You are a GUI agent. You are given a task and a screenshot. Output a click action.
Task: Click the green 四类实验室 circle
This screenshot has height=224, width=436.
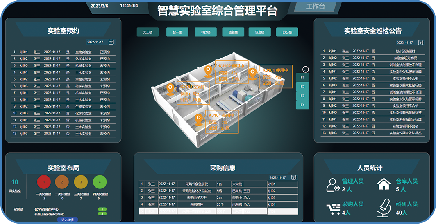[100, 182]
